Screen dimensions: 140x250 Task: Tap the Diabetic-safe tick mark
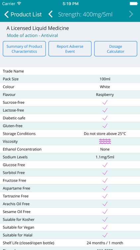(x=105, y=118)
